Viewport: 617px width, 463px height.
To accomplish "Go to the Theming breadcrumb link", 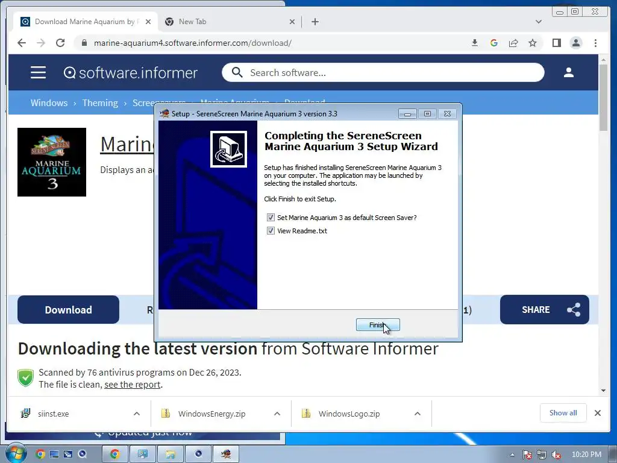I will 100,102.
